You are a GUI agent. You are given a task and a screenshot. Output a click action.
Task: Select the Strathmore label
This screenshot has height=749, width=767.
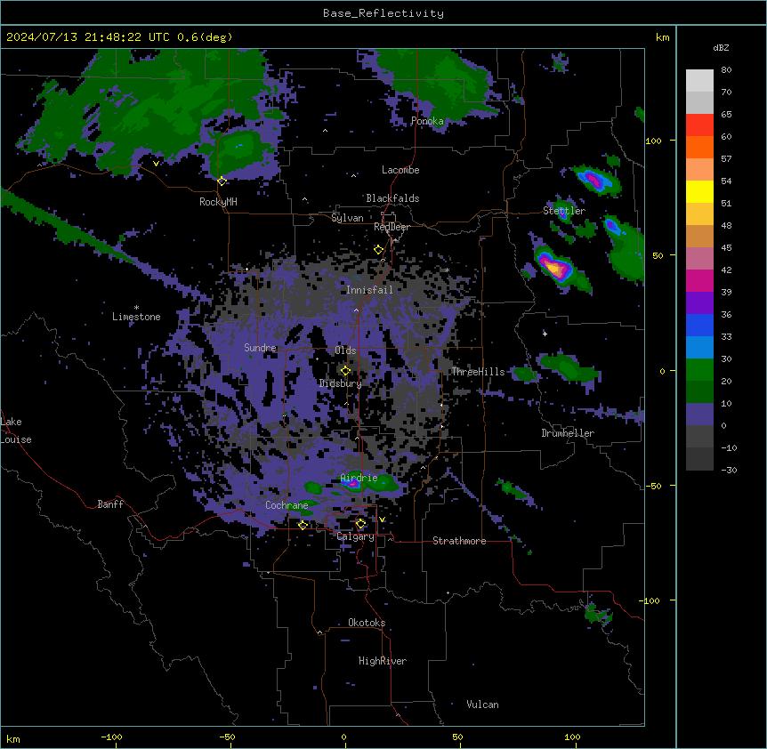pyautogui.click(x=459, y=541)
